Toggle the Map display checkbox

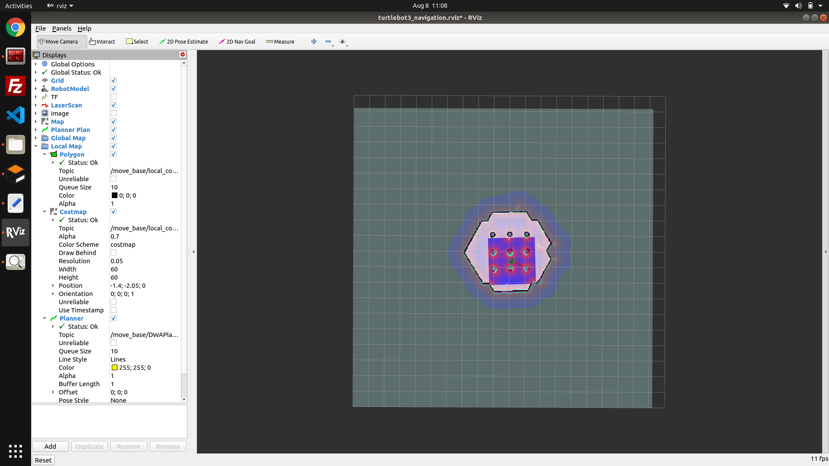pos(114,121)
